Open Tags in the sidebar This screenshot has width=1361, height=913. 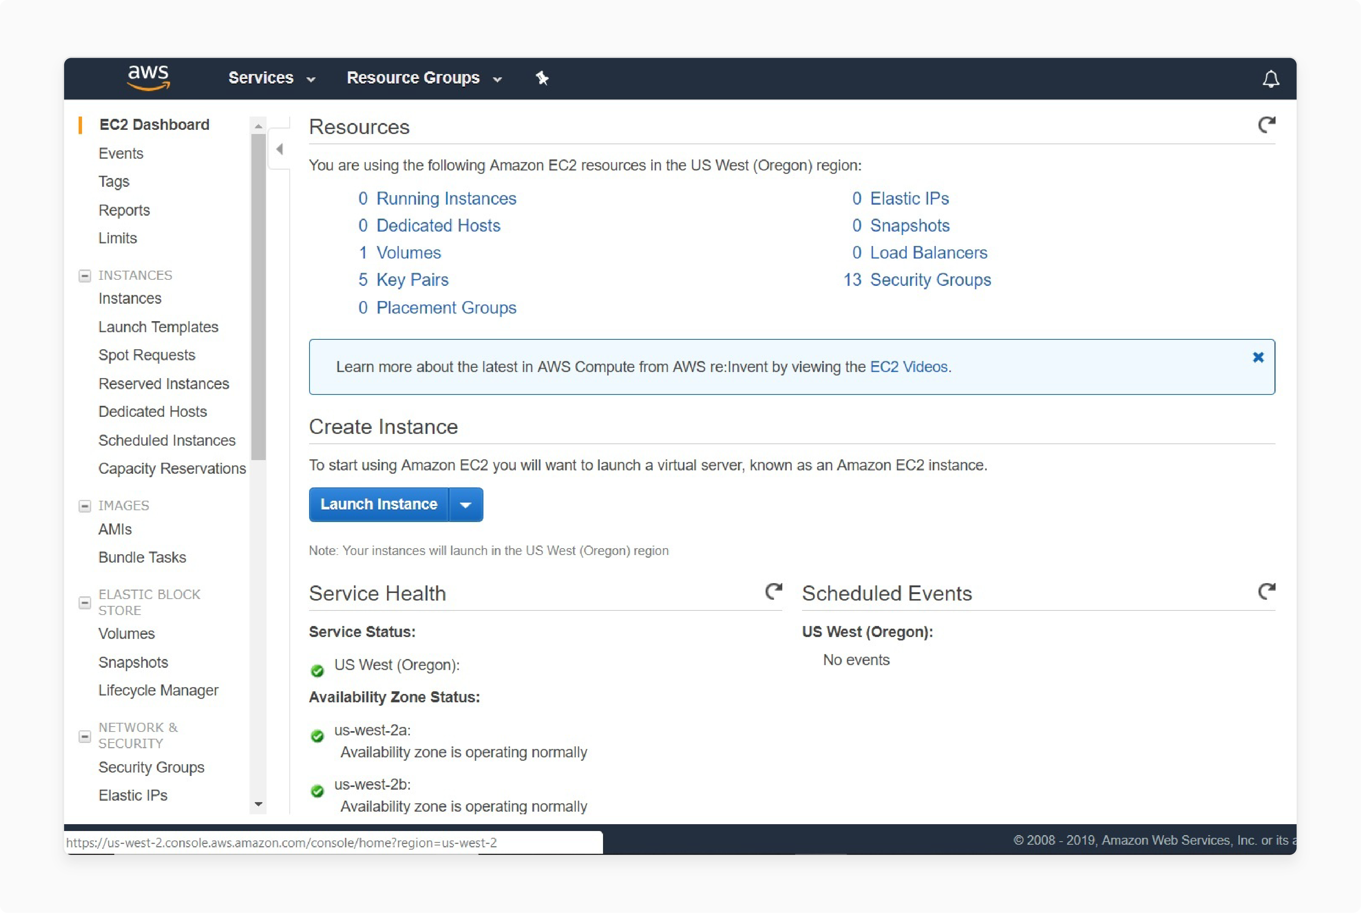[114, 182]
